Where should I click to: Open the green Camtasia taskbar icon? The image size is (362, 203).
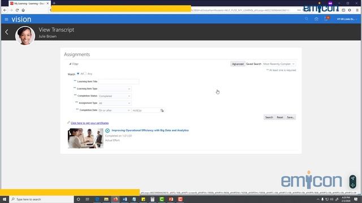[162, 199]
